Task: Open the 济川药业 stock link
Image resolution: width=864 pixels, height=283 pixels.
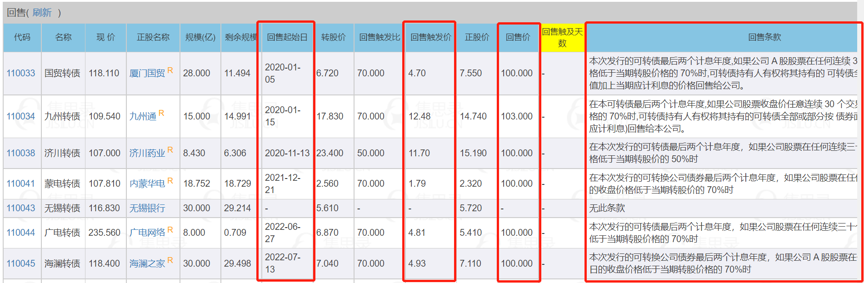Action: pyautogui.click(x=147, y=153)
